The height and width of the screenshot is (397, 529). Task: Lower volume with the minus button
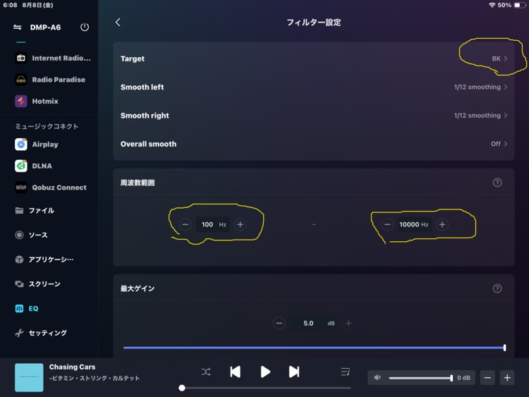click(487, 378)
